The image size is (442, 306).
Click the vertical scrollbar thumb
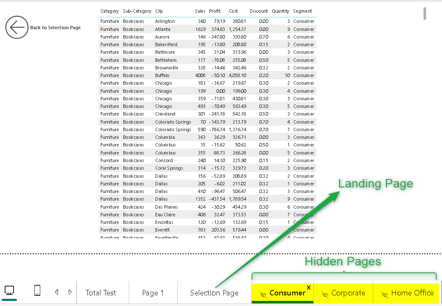[x=425, y=14]
